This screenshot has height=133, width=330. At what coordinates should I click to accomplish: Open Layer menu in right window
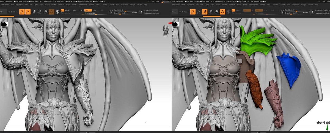[x=207, y=5]
